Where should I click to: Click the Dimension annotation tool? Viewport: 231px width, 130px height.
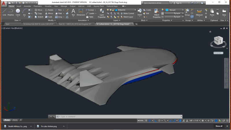pyautogui.click(x=81, y=12)
